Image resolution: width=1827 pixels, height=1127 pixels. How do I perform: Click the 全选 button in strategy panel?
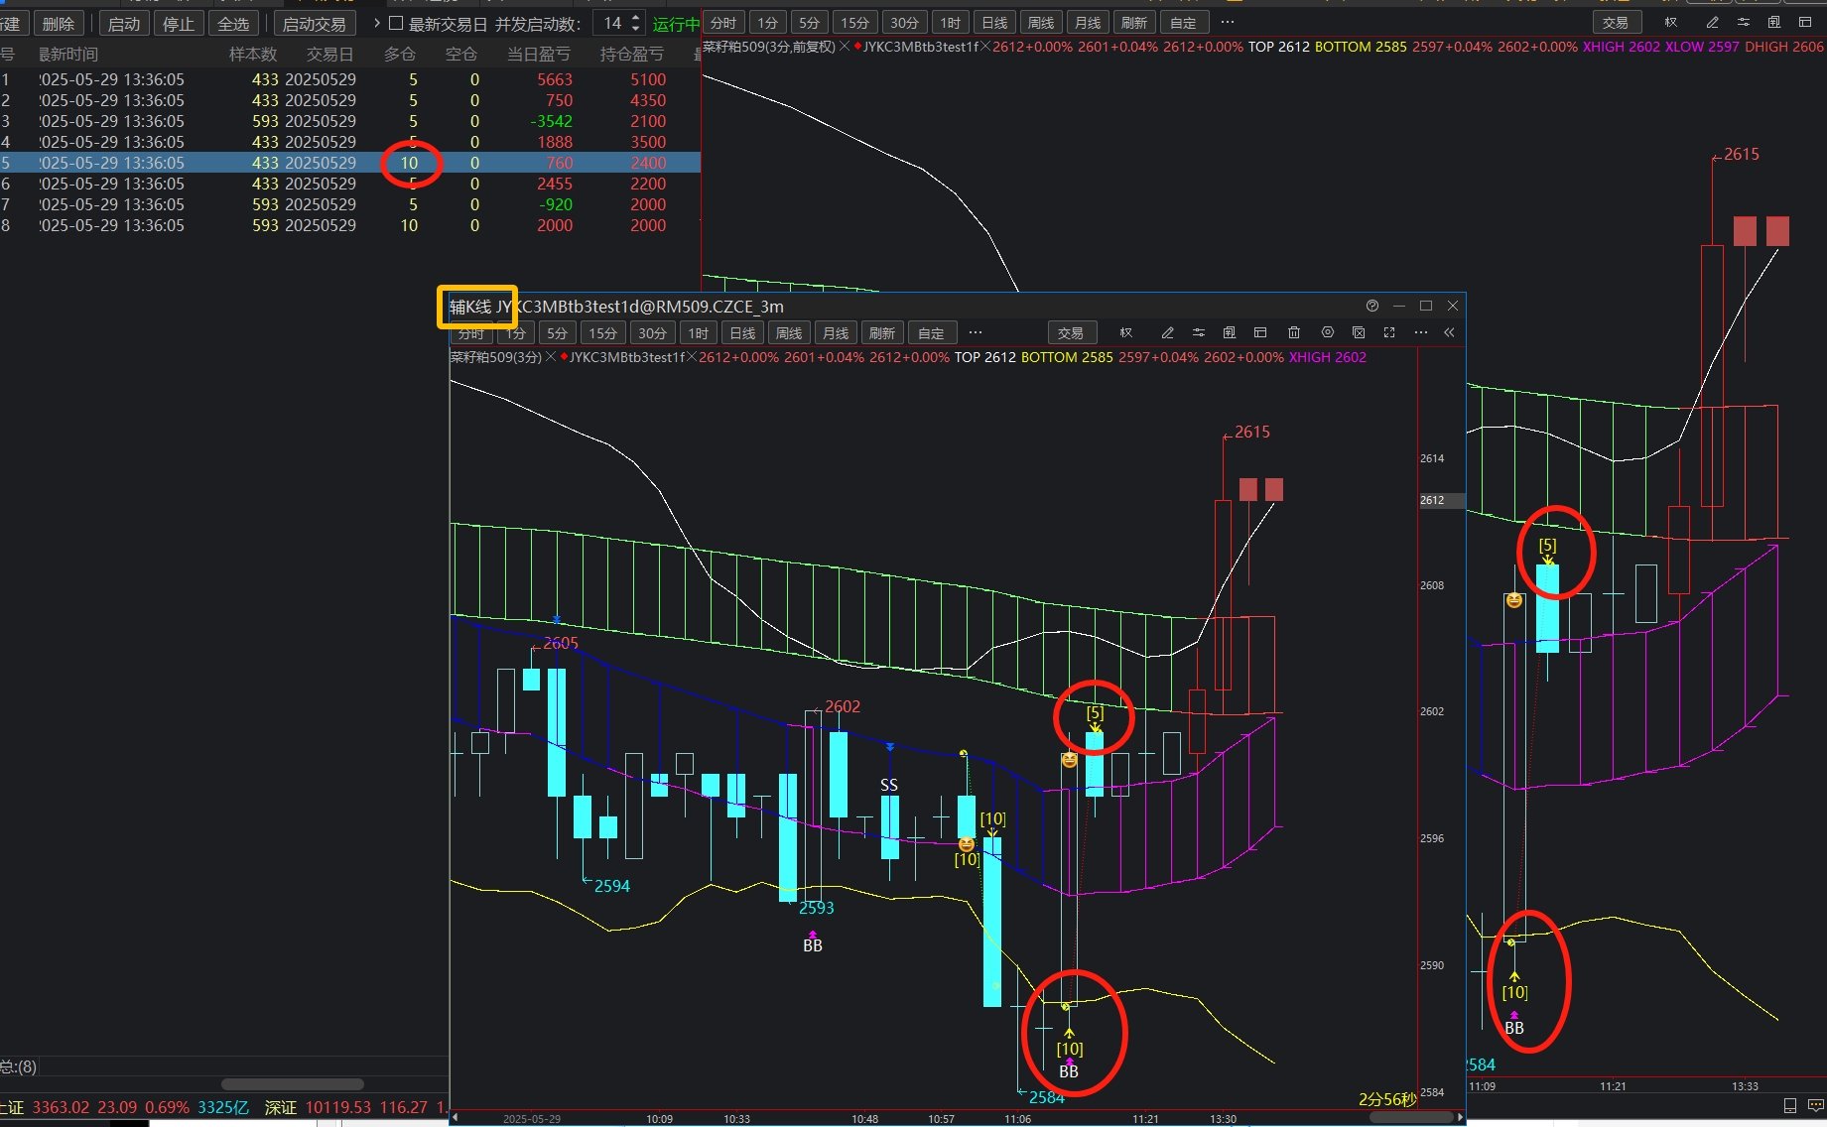[x=233, y=24]
